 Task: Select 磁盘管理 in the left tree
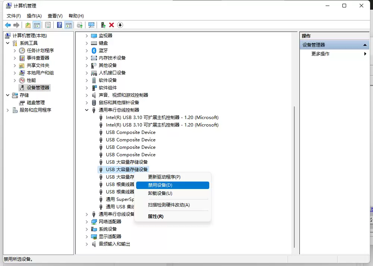(35, 103)
